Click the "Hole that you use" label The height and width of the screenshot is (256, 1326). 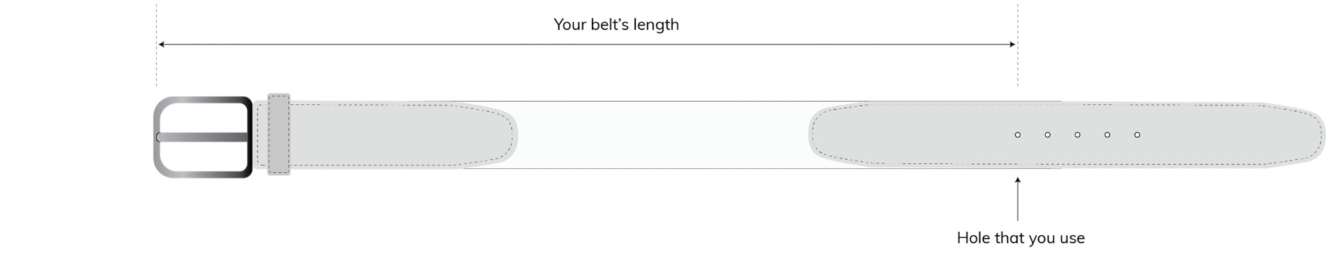tap(1020, 237)
